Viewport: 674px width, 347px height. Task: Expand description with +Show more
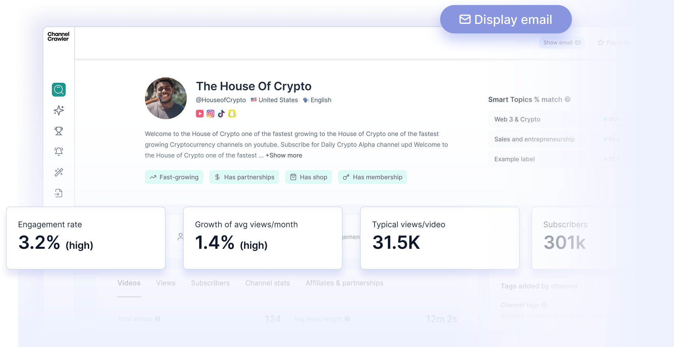click(284, 155)
